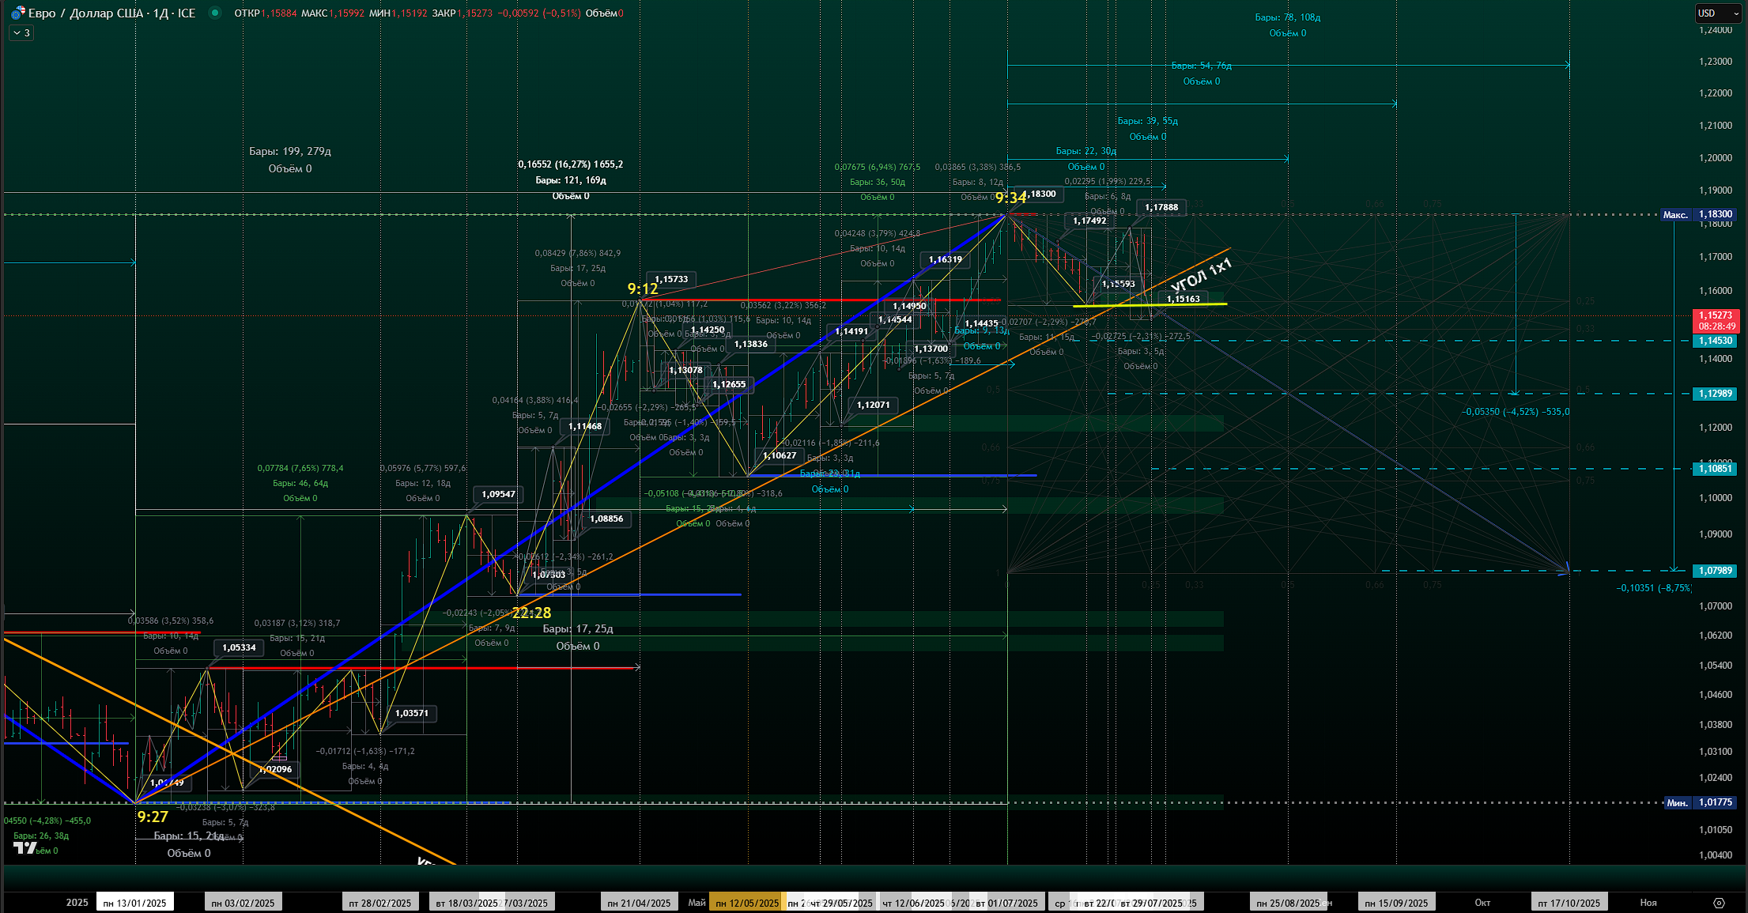
Task: Click date marker пн 03/02/2025
Action: click(x=244, y=903)
